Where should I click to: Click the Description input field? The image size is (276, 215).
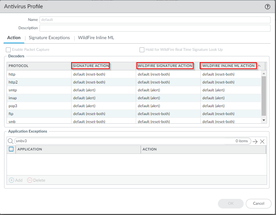tap(155, 28)
